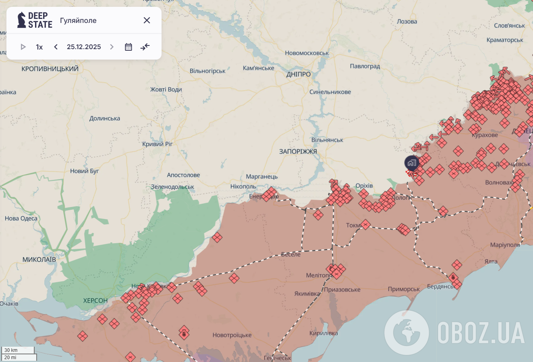Image resolution: width=533 pixels, height=362 pixels.
Task: Click the ЗАПОРІЖЖЯ city label
Action: (x=298, y=152)
